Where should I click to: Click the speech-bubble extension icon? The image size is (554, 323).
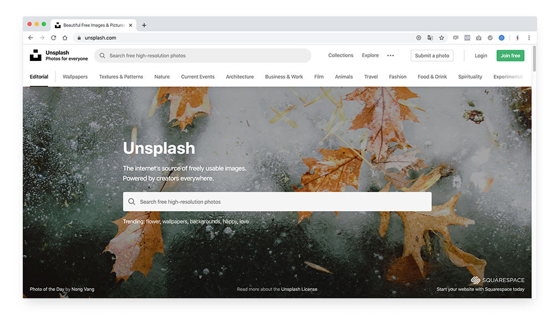(x=456, y=38)
